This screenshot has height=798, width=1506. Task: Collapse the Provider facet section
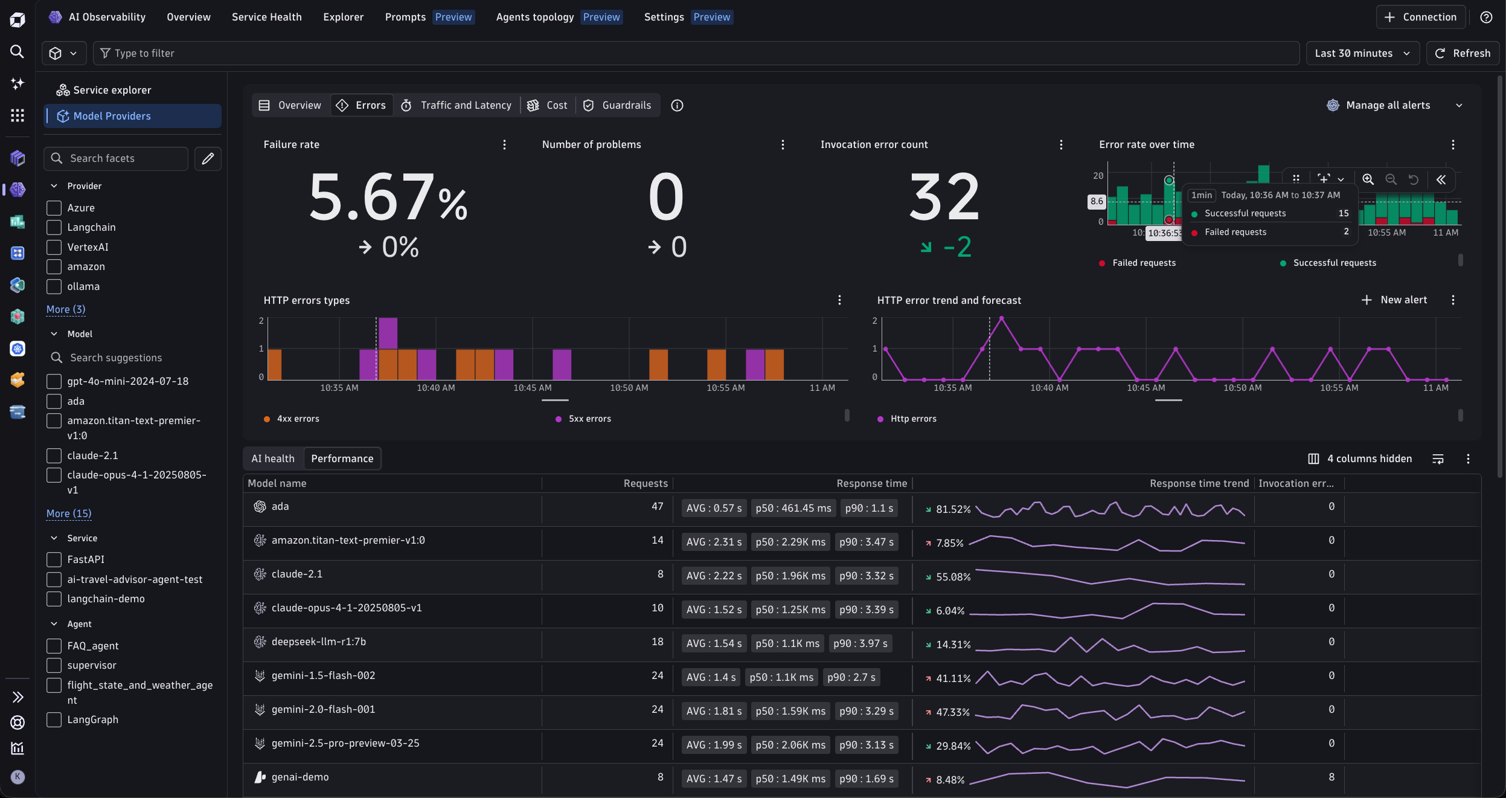[54, 186]
